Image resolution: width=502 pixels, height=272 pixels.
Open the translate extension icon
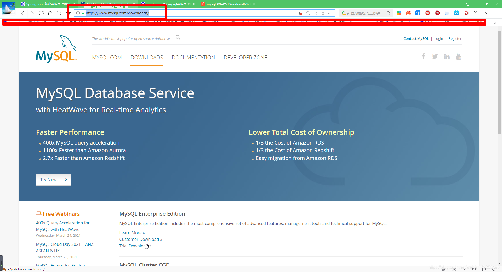click(x=418, y=13)
